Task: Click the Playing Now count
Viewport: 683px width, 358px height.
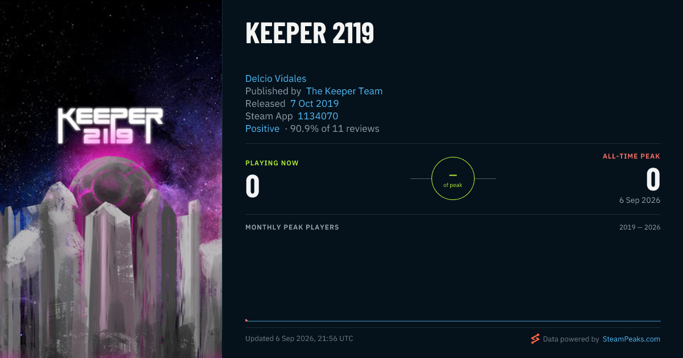Action: coord(253,186)
